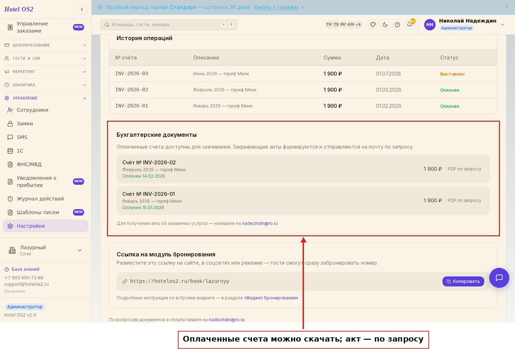This screenshot has height=357, width=515.
Task: Click PDF по запросу for Счёт INV-2026-02
Action: pyautogui.click(x=464, y=169)
